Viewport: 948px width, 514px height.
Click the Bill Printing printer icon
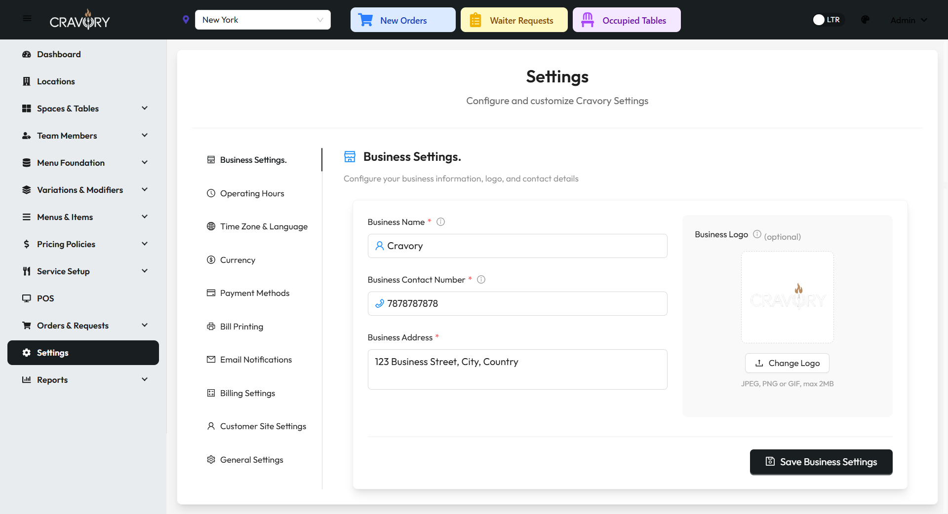pyautogui.click(x=211, y=327)
